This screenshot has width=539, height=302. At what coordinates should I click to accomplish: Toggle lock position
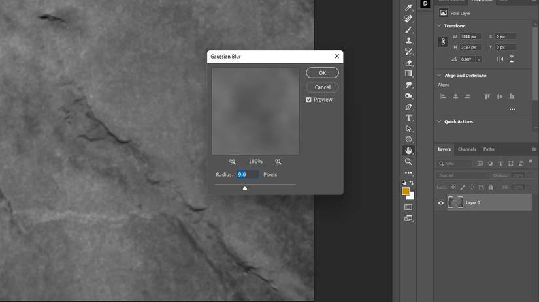472,187
